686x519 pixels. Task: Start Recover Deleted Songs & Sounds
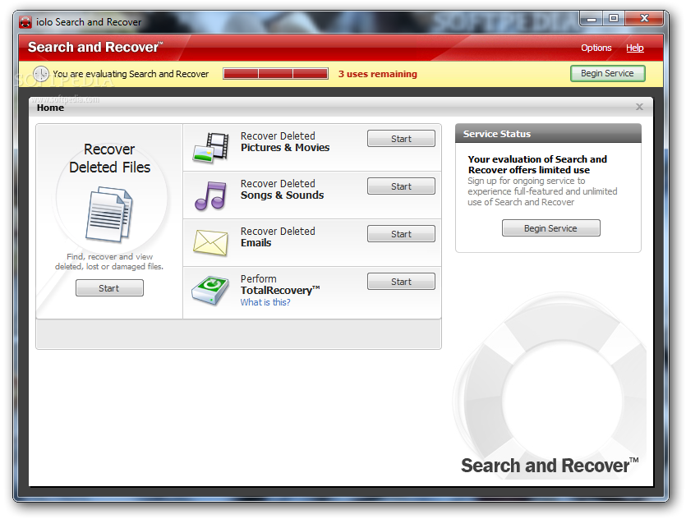click(x=401, y=186)
